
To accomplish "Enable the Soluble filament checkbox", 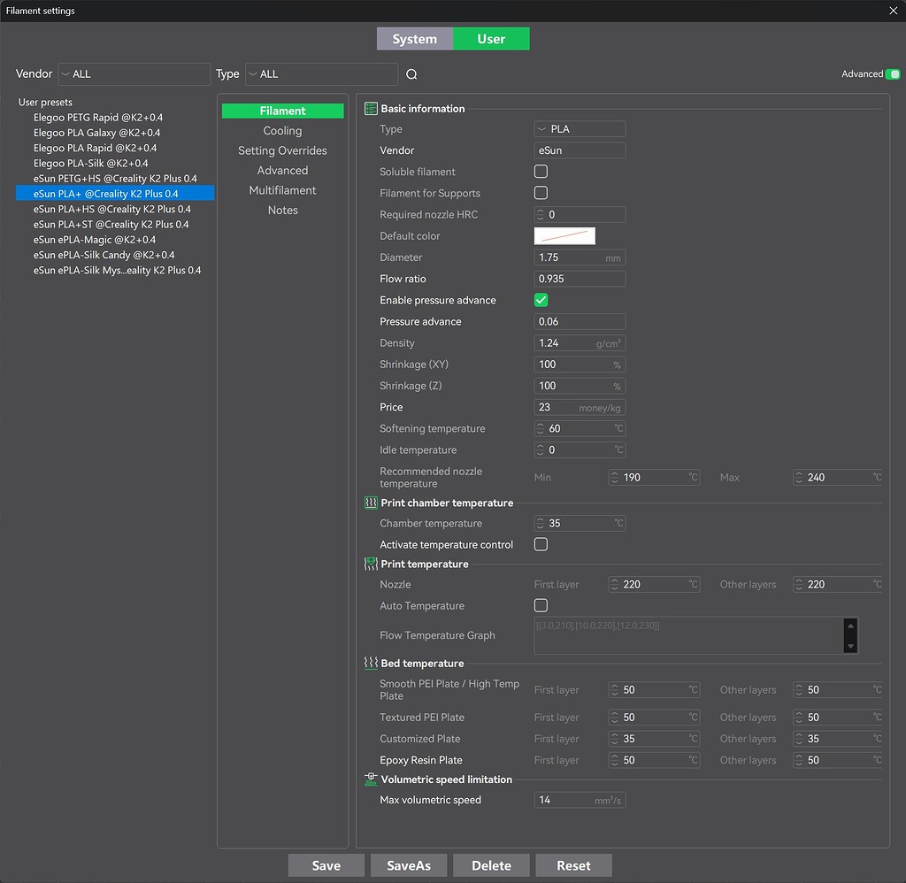I will coord(541,172).
